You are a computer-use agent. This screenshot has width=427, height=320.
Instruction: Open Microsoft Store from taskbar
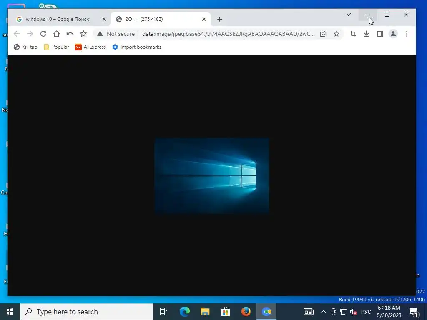(226, 312)
